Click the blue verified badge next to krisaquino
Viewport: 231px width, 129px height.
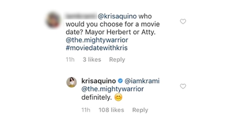(120, 81)
